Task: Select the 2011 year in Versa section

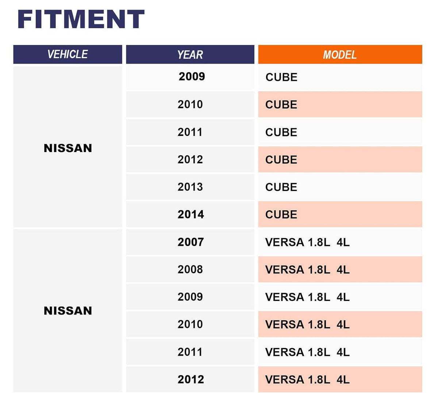Action: coord(190,352)
